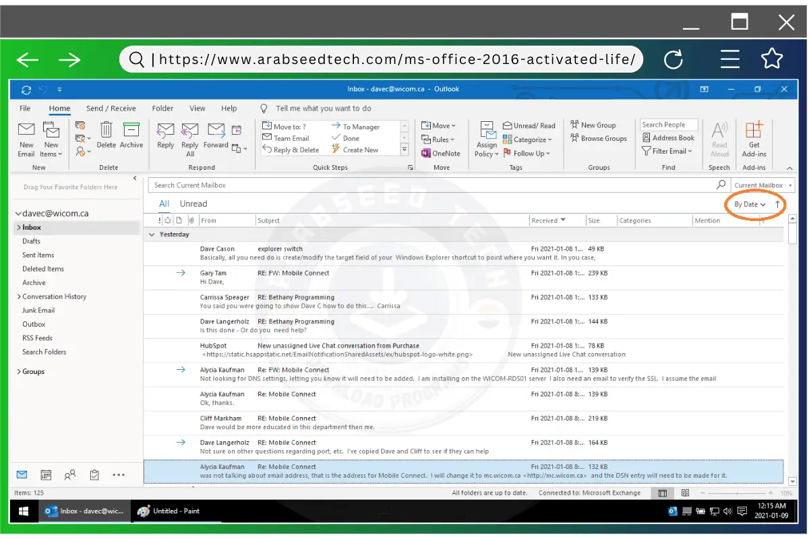Open the By Date sort dropdown
Screen dimensions: 809x539
point(750,203)
